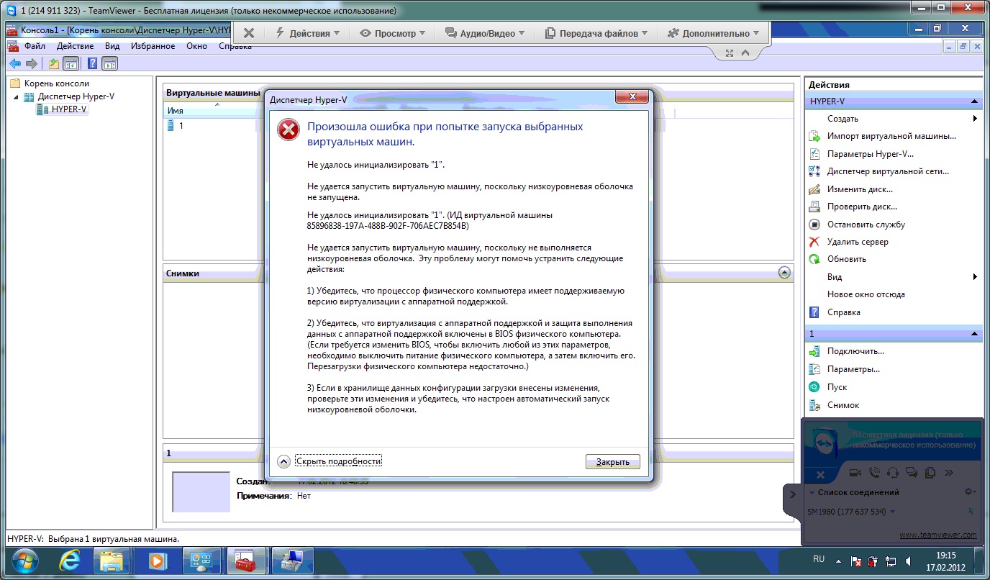Open the Действие menu
Viewport: 990px width, 580px height.
tap(75, 46)
